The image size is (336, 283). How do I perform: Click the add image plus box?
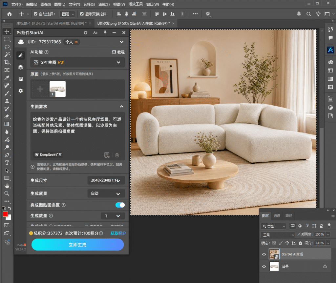tap(40, 89)
